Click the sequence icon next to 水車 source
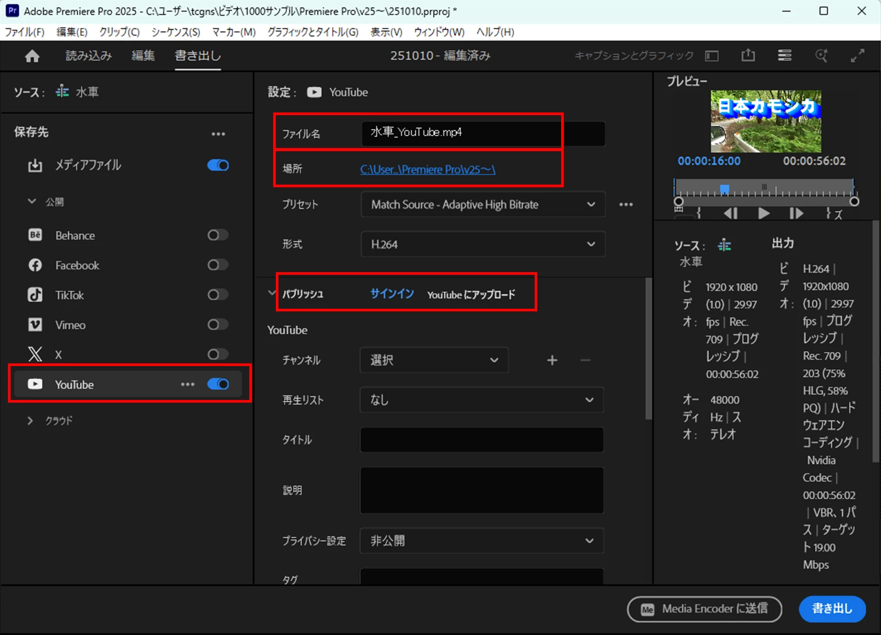 point(63,91)
